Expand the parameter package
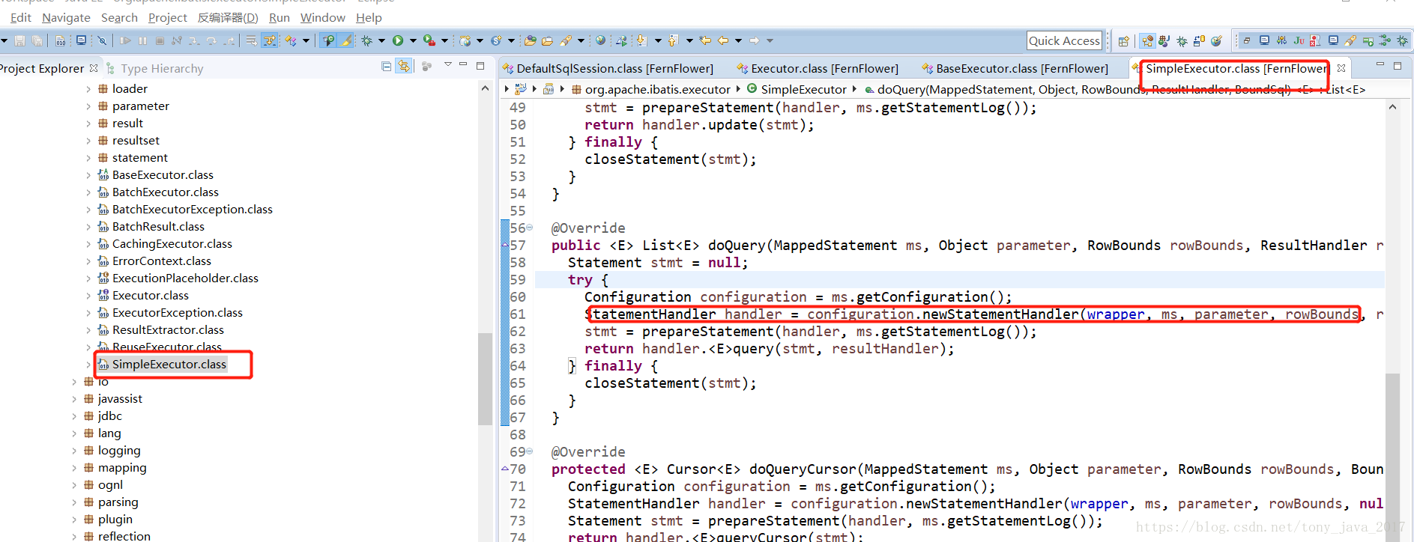Screen dimensions: 1414x542 pos(88,106)
